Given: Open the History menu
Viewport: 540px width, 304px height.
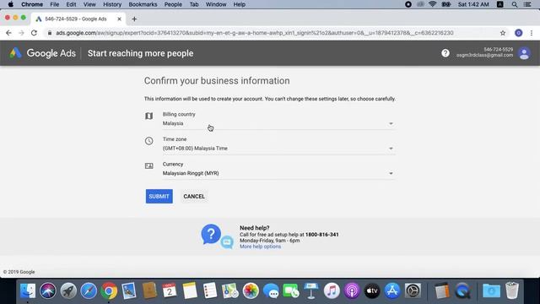Looking at the screenshot, I should [112, 4].
